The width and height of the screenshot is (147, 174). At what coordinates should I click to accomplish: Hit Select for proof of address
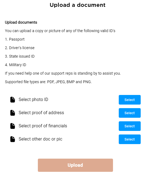(x=130, y=113)
